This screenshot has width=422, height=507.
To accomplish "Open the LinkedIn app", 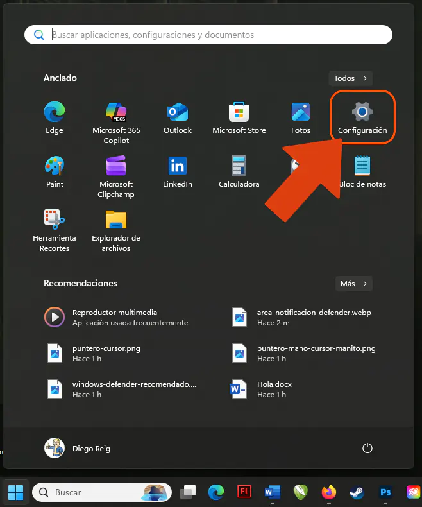I will (x=178, y=172).
